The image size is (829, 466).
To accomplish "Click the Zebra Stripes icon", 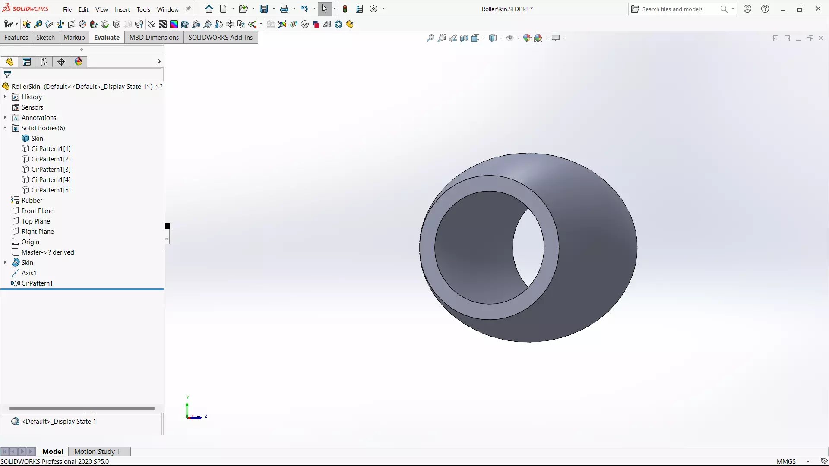I will (163, 24).
